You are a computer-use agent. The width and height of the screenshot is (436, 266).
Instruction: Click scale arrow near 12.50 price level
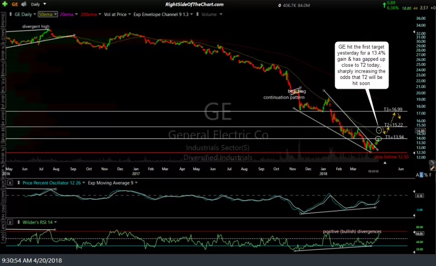[x=414, y=153]
